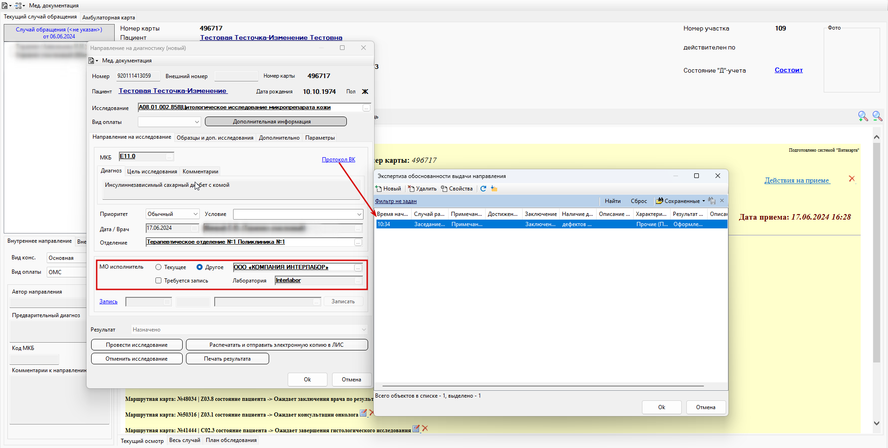Screen dimensions: 888x448
Task: Refresh the expertise list
Action: point(483,189)
